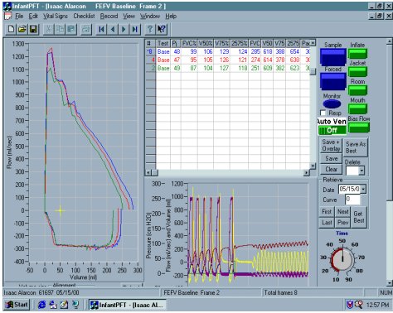Click the Windows Start button
Image resolution: width=393 pixels, height=313 pixels.
[x=17, y=305]
